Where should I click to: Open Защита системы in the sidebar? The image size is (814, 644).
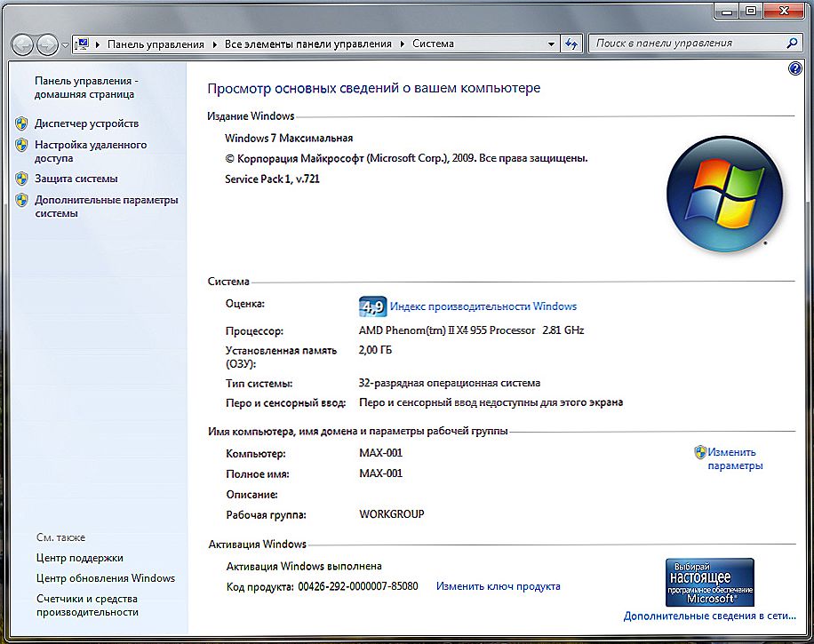pos(76,179)
